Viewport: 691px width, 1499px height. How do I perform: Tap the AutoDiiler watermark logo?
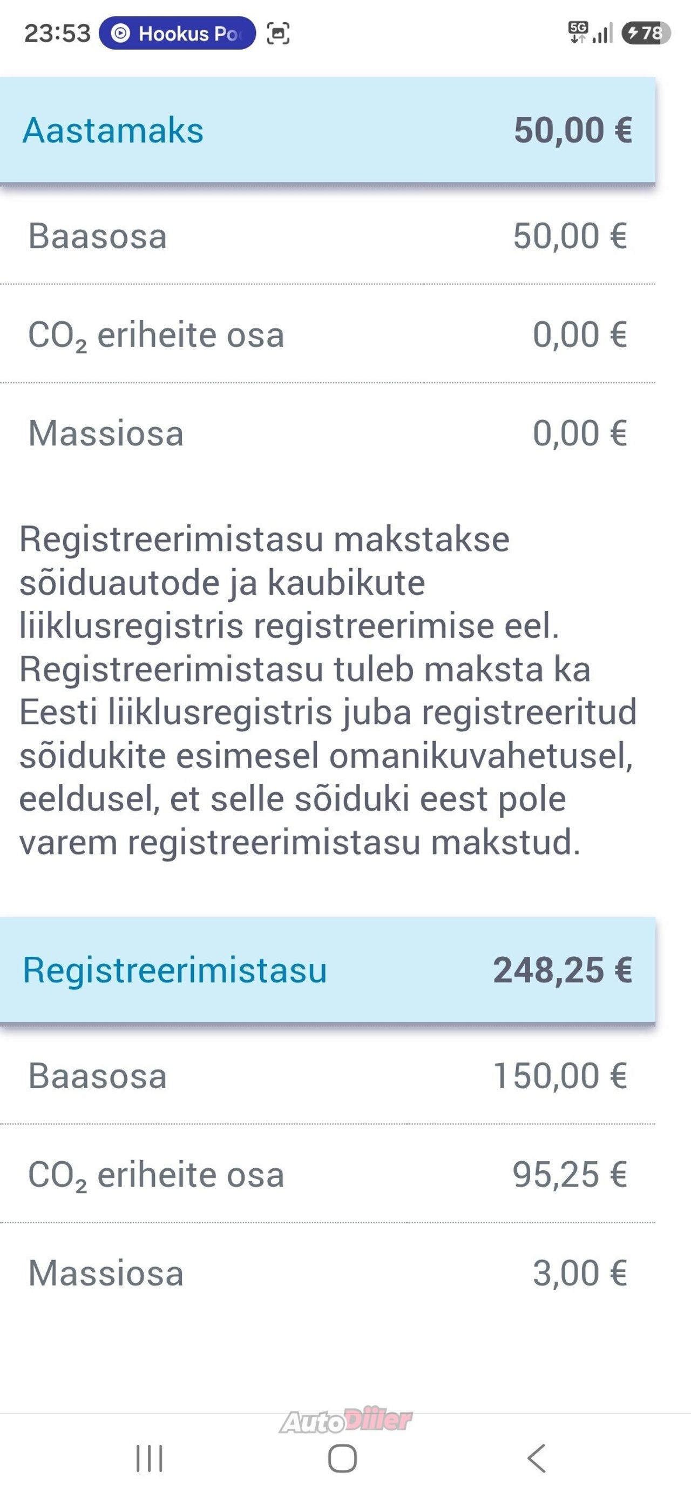pyautogui.click(x=346, y=1421)
